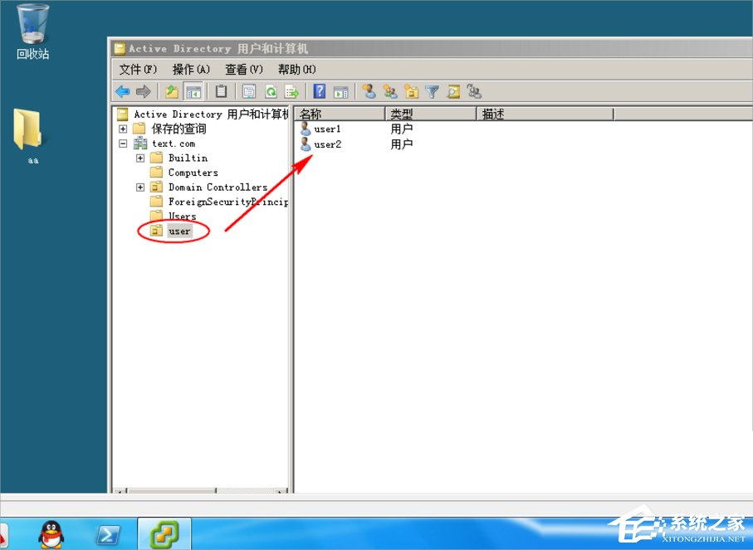
Task: Select the highlighted user organizational unit
Action: (180, 231)
